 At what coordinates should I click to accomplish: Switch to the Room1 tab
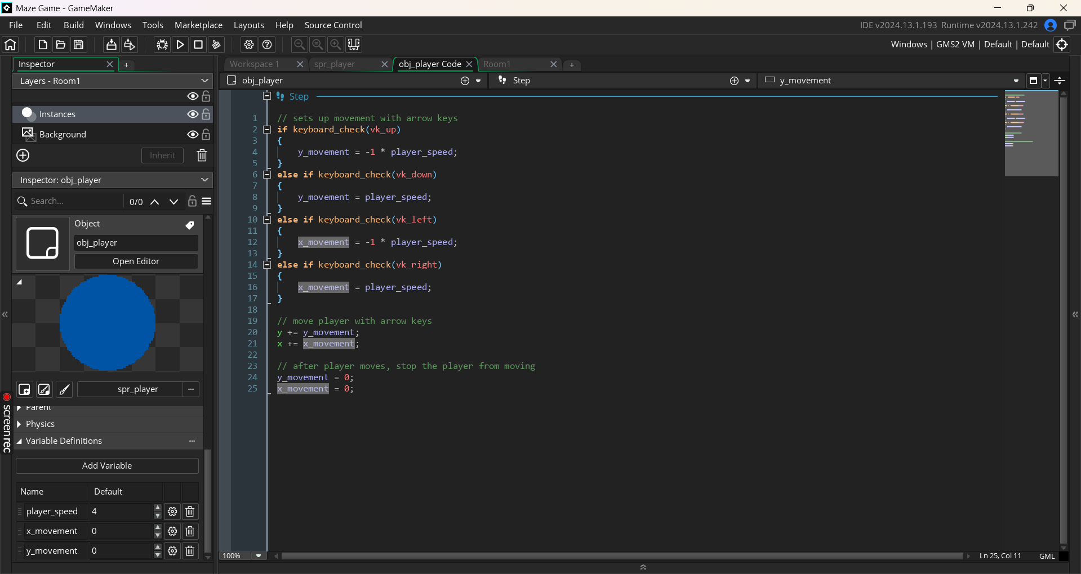(x=497, y=64)
